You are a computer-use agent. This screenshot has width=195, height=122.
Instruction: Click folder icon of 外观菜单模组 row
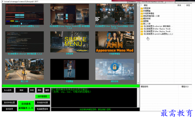pyautogui.click(x=142, y=13)
